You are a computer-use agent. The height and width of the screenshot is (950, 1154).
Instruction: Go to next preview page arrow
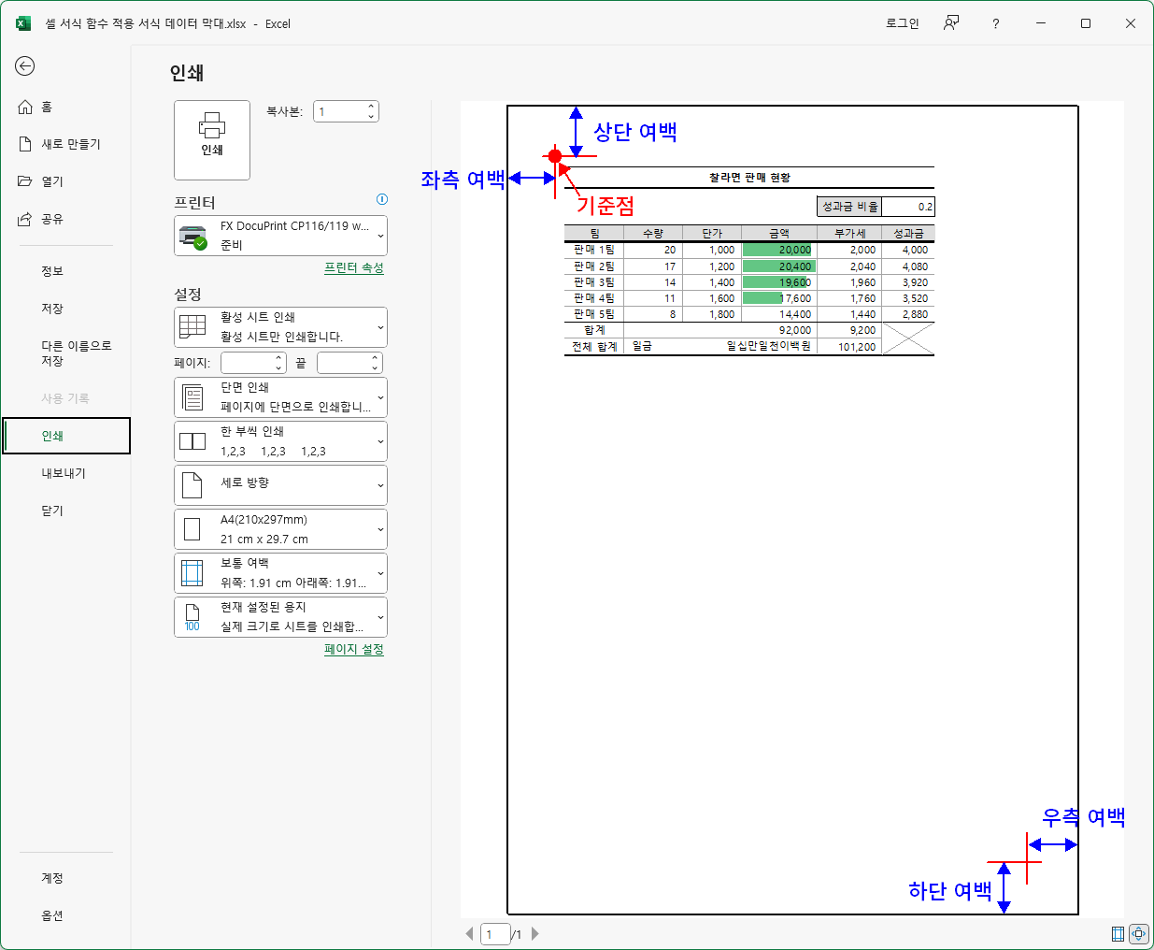[535, 933]
